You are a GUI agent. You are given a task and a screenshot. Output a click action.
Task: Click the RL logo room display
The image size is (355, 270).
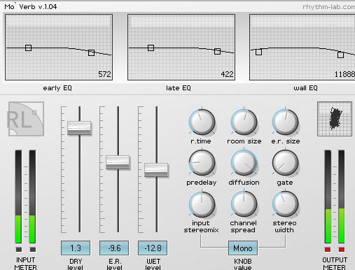click(26, 119)
